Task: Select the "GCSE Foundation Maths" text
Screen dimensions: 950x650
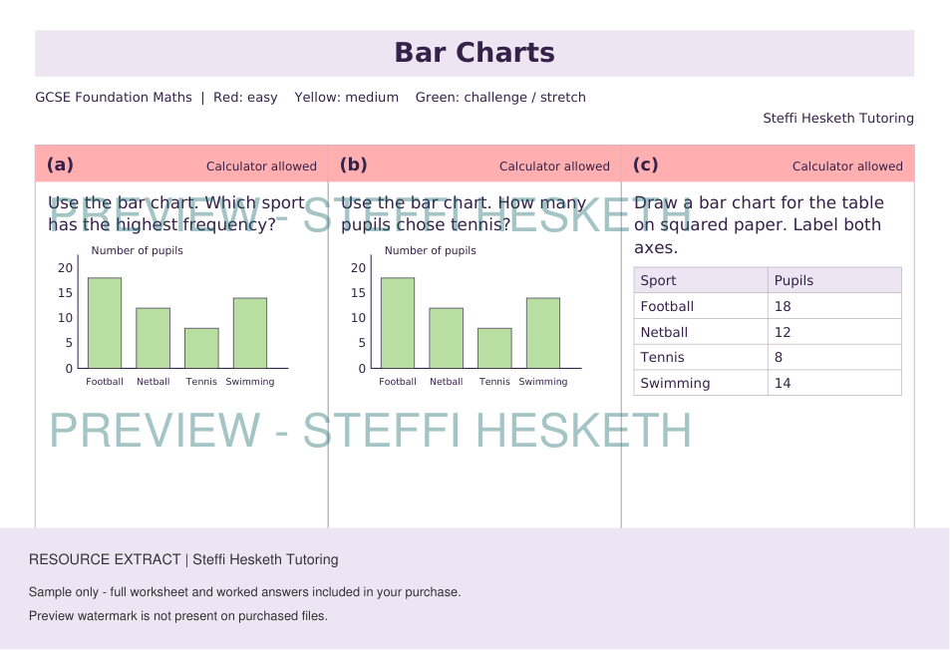Action: 114,98
